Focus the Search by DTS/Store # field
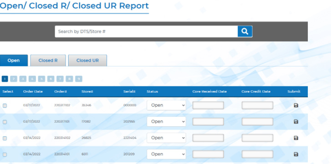Image resolution: width=331 pixels, height=164 pixels. click(146, 31)
